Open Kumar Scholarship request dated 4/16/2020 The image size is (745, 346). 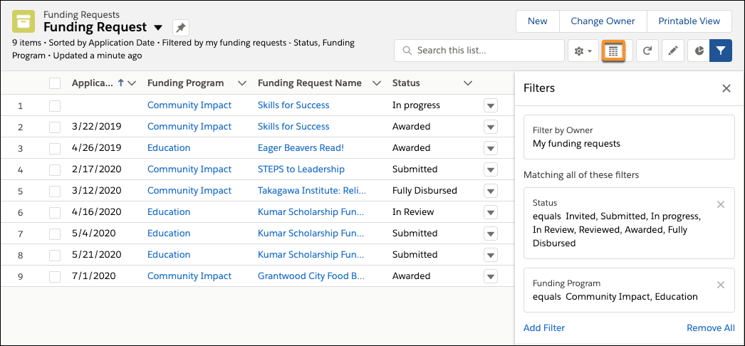311,211
